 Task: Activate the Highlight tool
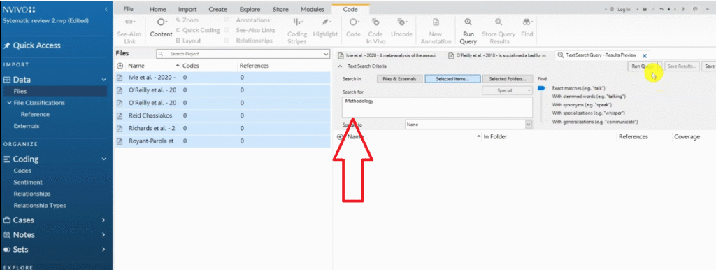click(325, 28)
